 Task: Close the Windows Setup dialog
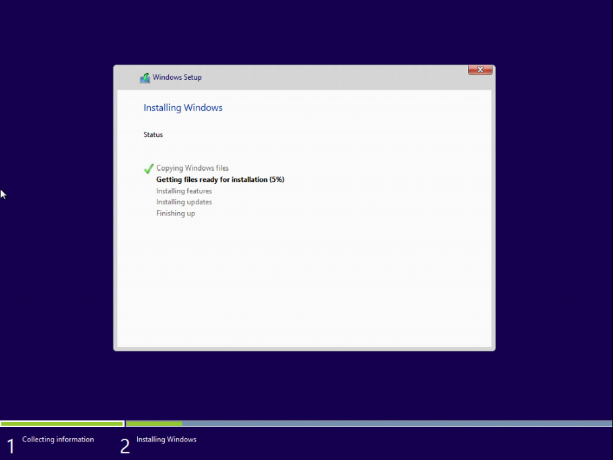tap(480, 70)
